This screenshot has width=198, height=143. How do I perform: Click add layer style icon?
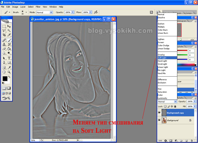tap(166, 141)
